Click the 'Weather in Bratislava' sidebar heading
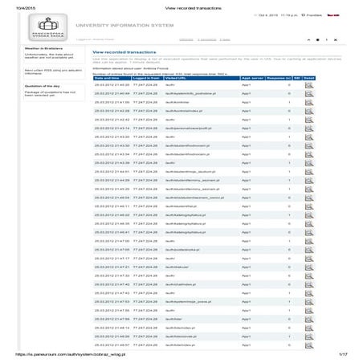Screen dimensions: 363x363 (43, 48)
